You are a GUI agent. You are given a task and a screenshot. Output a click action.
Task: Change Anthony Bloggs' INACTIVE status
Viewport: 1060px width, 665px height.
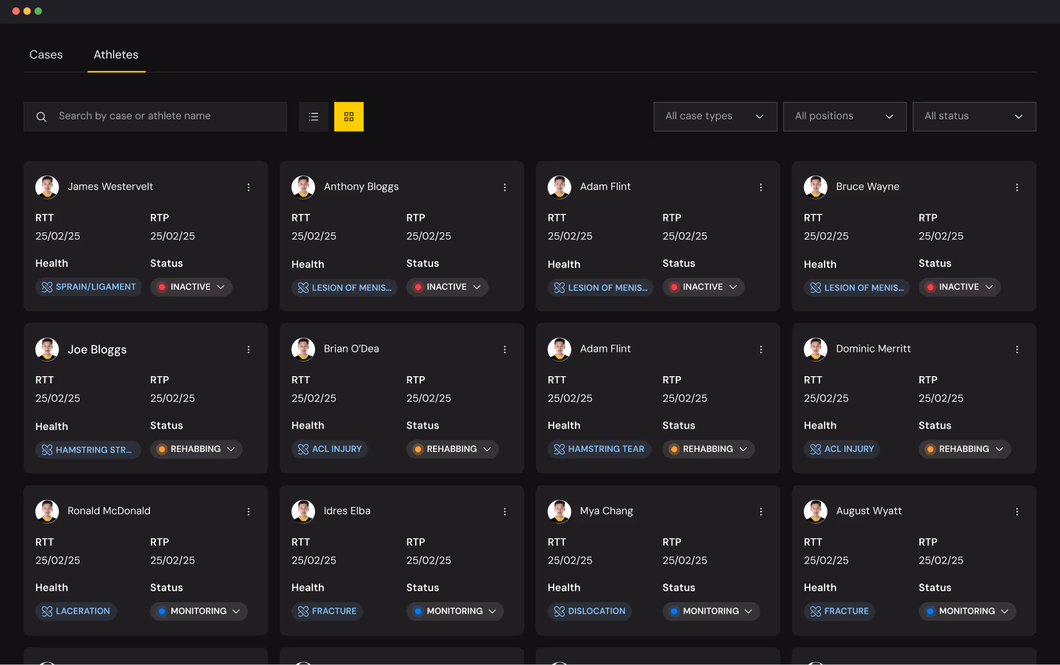pos(447,287)
